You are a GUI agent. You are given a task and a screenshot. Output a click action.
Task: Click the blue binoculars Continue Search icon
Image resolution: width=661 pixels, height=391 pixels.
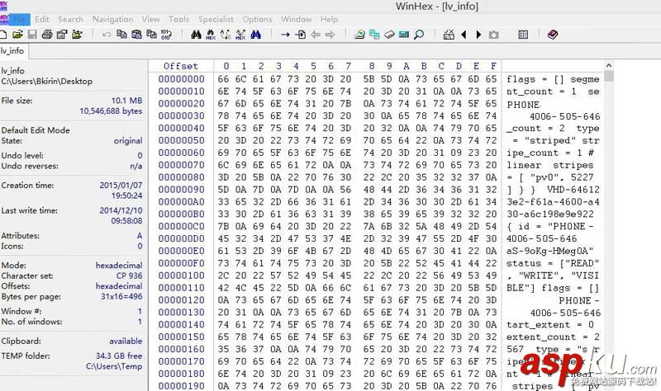pos(255,35)
